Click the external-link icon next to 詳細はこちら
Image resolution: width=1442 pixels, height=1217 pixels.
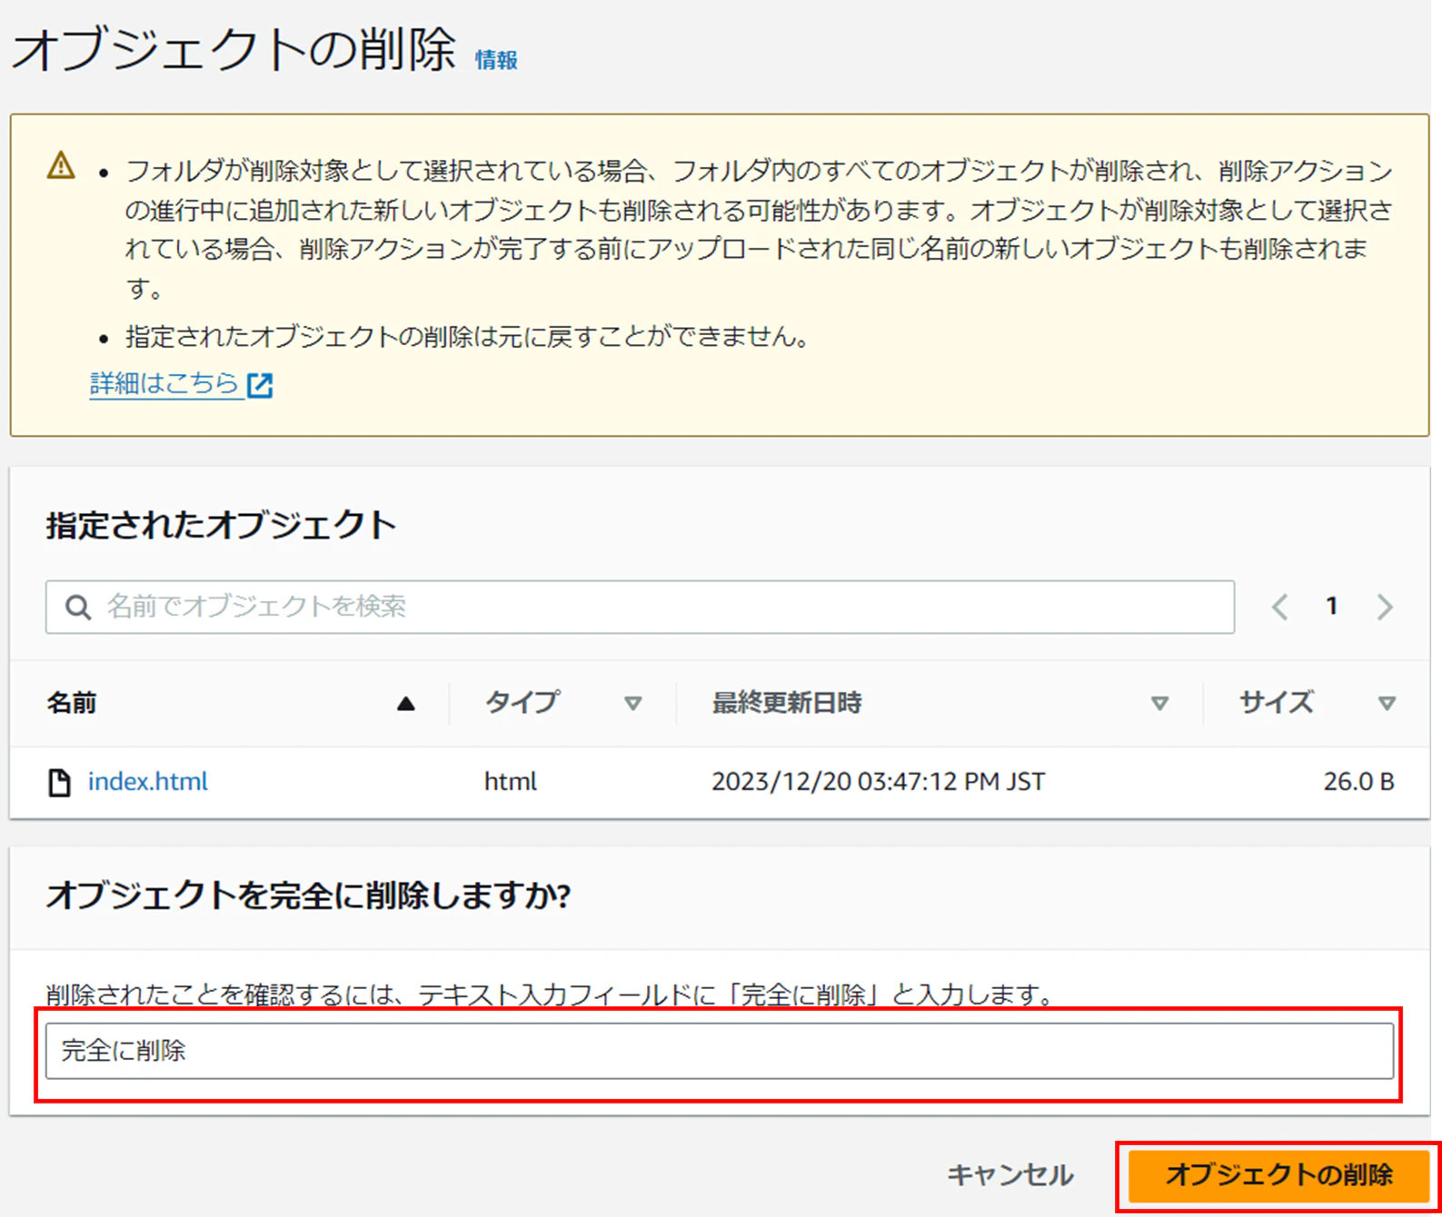point(260,385)
